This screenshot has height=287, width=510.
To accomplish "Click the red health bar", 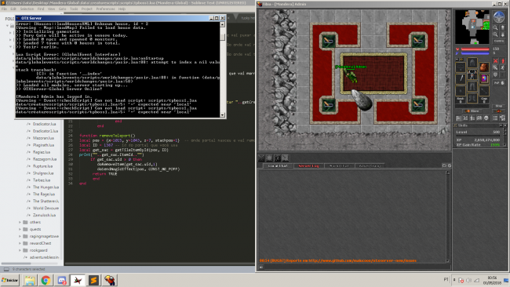I will [x=475, y=49].
